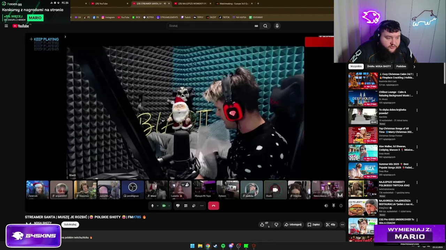Screen dimensions: 446x250
Task: Open options for Chillout Lounge video
Action: pos(417,93)
